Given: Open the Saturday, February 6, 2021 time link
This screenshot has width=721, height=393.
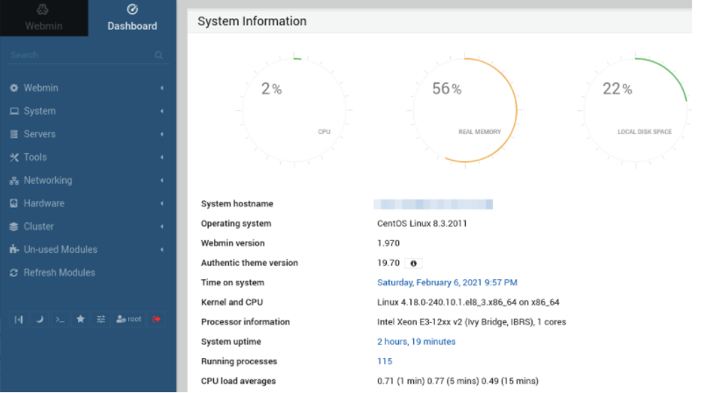Looking at the screenshot, I should pos(447,283).
